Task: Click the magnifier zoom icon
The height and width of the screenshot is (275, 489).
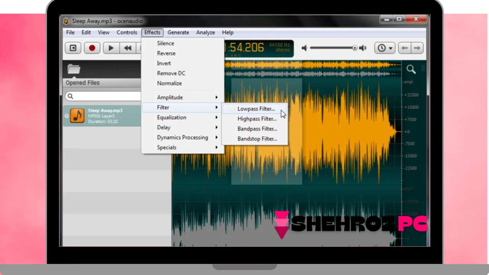Action: coord(411,69)
